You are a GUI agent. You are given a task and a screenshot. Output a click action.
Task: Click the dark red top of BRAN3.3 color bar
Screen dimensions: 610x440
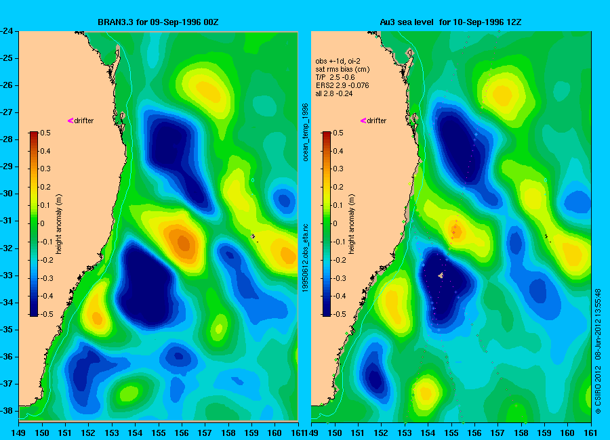tap(34, 135)
